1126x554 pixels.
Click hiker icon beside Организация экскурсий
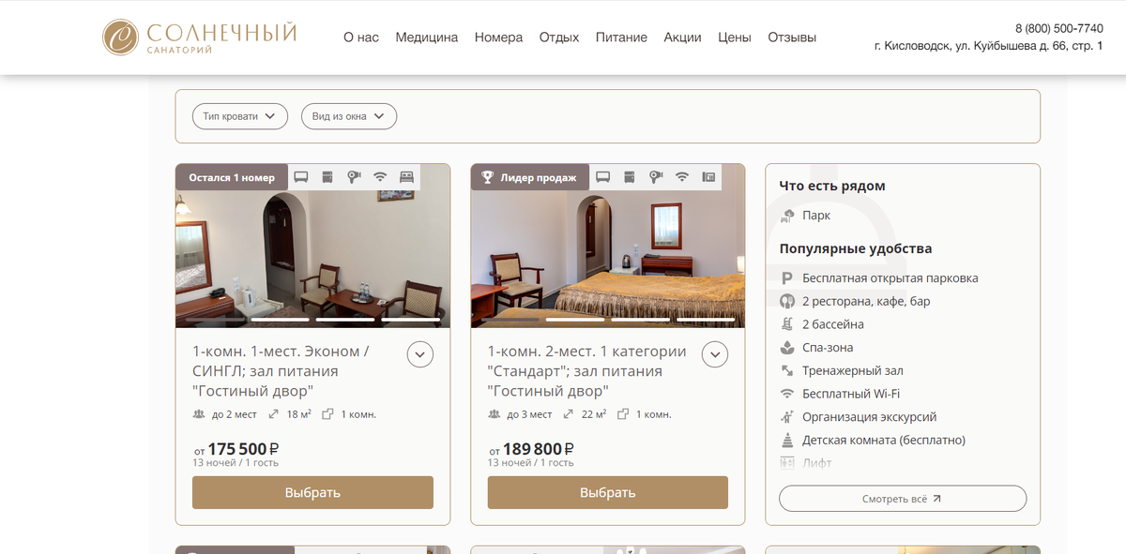(787, 417)
